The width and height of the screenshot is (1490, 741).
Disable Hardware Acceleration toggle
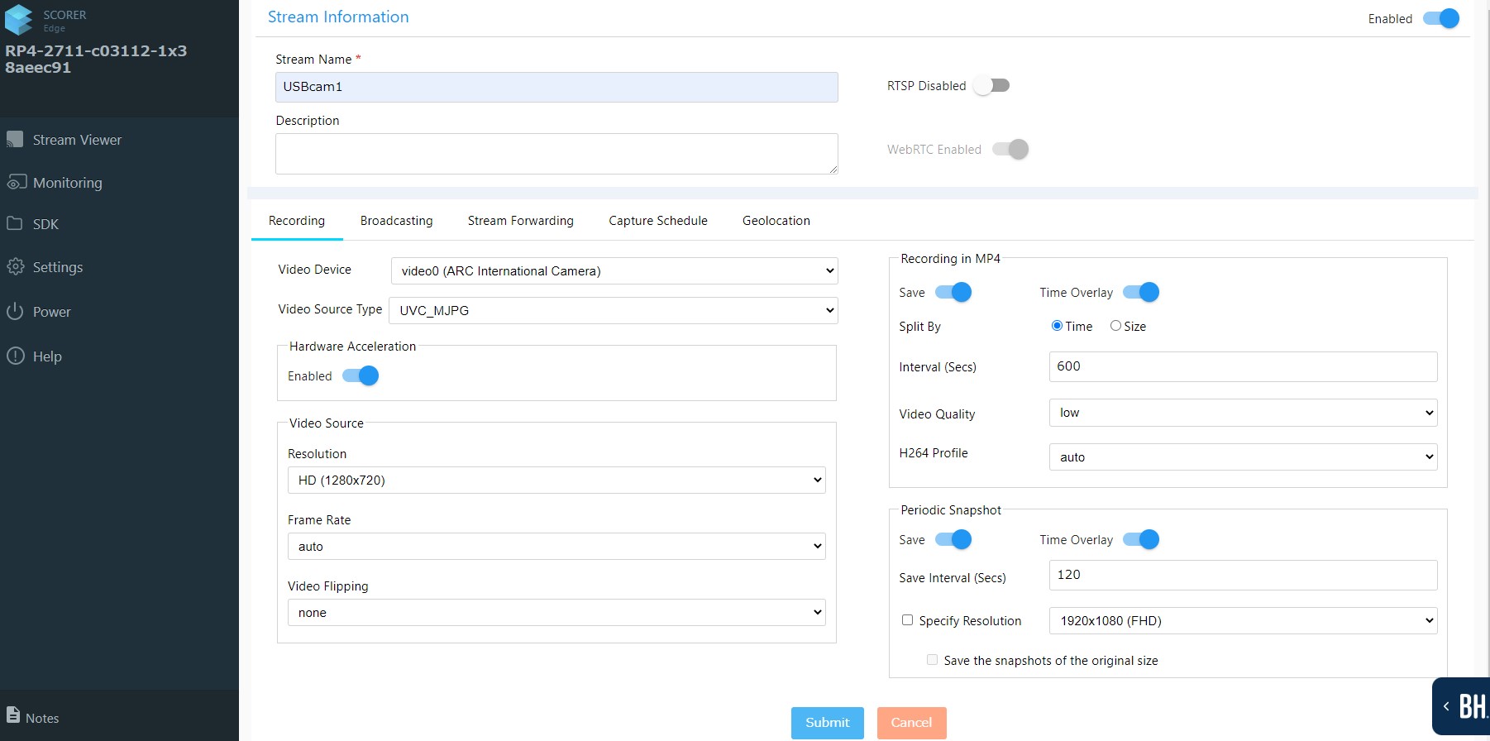[x=361, y=376]
